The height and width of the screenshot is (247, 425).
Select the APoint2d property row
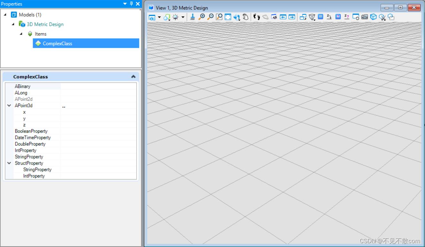(x=71, y=99)
